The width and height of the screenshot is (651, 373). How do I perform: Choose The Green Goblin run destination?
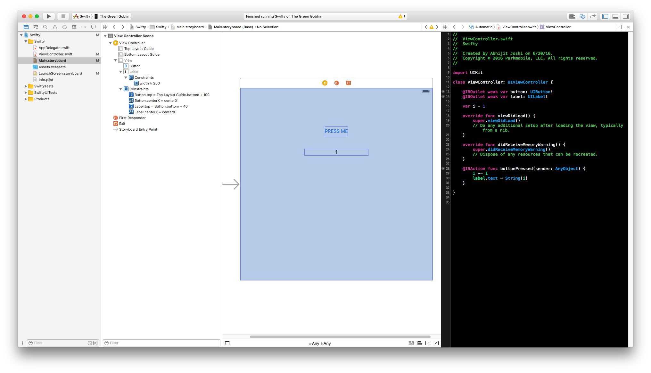pos(112,16)
